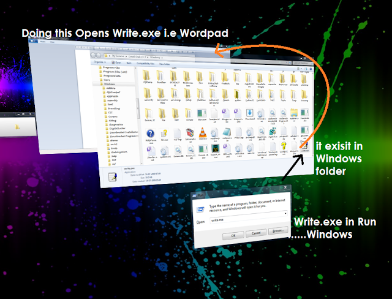392x299 pixels.
Task: Select the regedit cubes icon
Action: click(x=273, y=132)
